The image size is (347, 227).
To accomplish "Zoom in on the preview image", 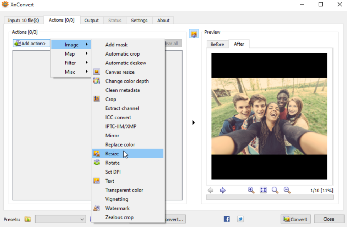I will point(251,190).
